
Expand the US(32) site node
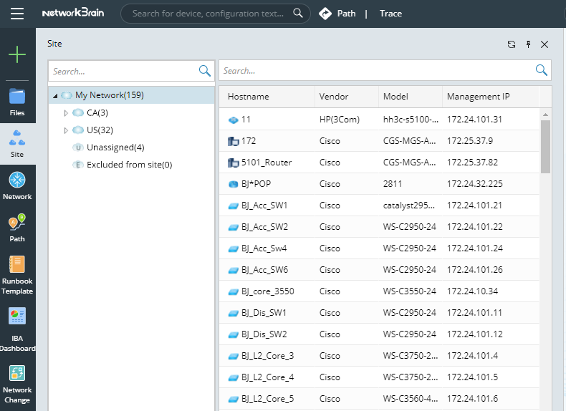coord(66,130)
